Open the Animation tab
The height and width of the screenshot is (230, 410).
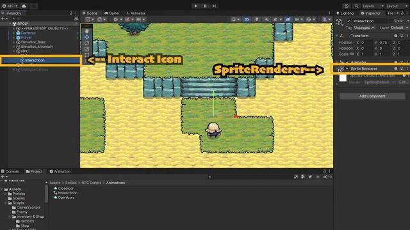coord(60,171)
